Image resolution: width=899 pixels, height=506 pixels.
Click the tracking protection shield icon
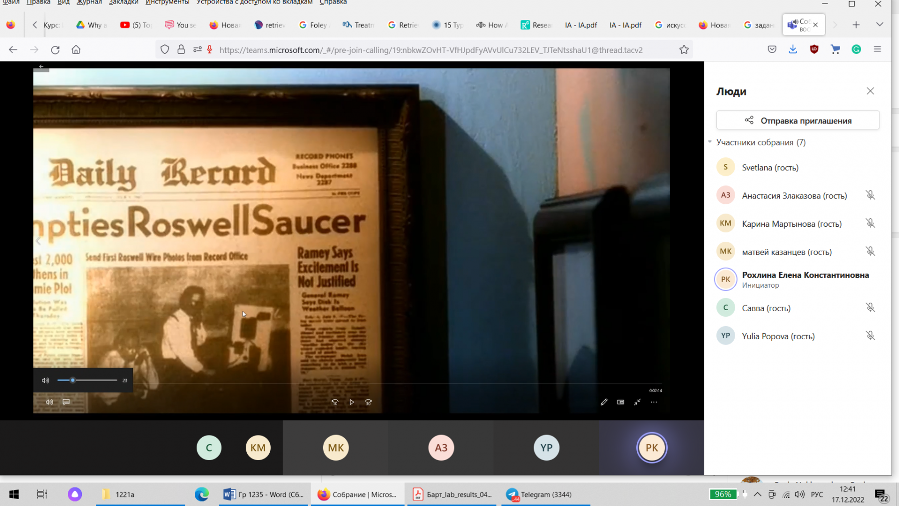pyautogui.click(x=165, y=49)
